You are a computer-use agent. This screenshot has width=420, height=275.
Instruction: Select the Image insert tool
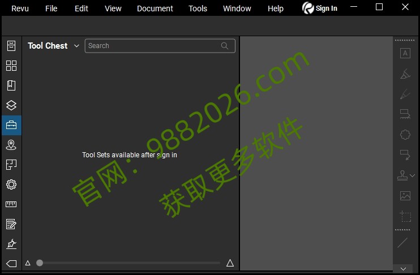405,196
